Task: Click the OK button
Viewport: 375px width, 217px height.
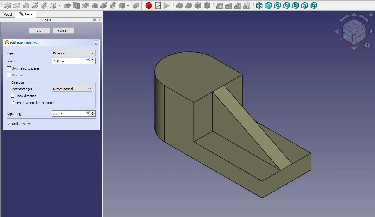Action: (x=39, y=31)
